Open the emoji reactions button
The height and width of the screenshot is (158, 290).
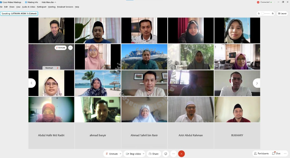166,154
